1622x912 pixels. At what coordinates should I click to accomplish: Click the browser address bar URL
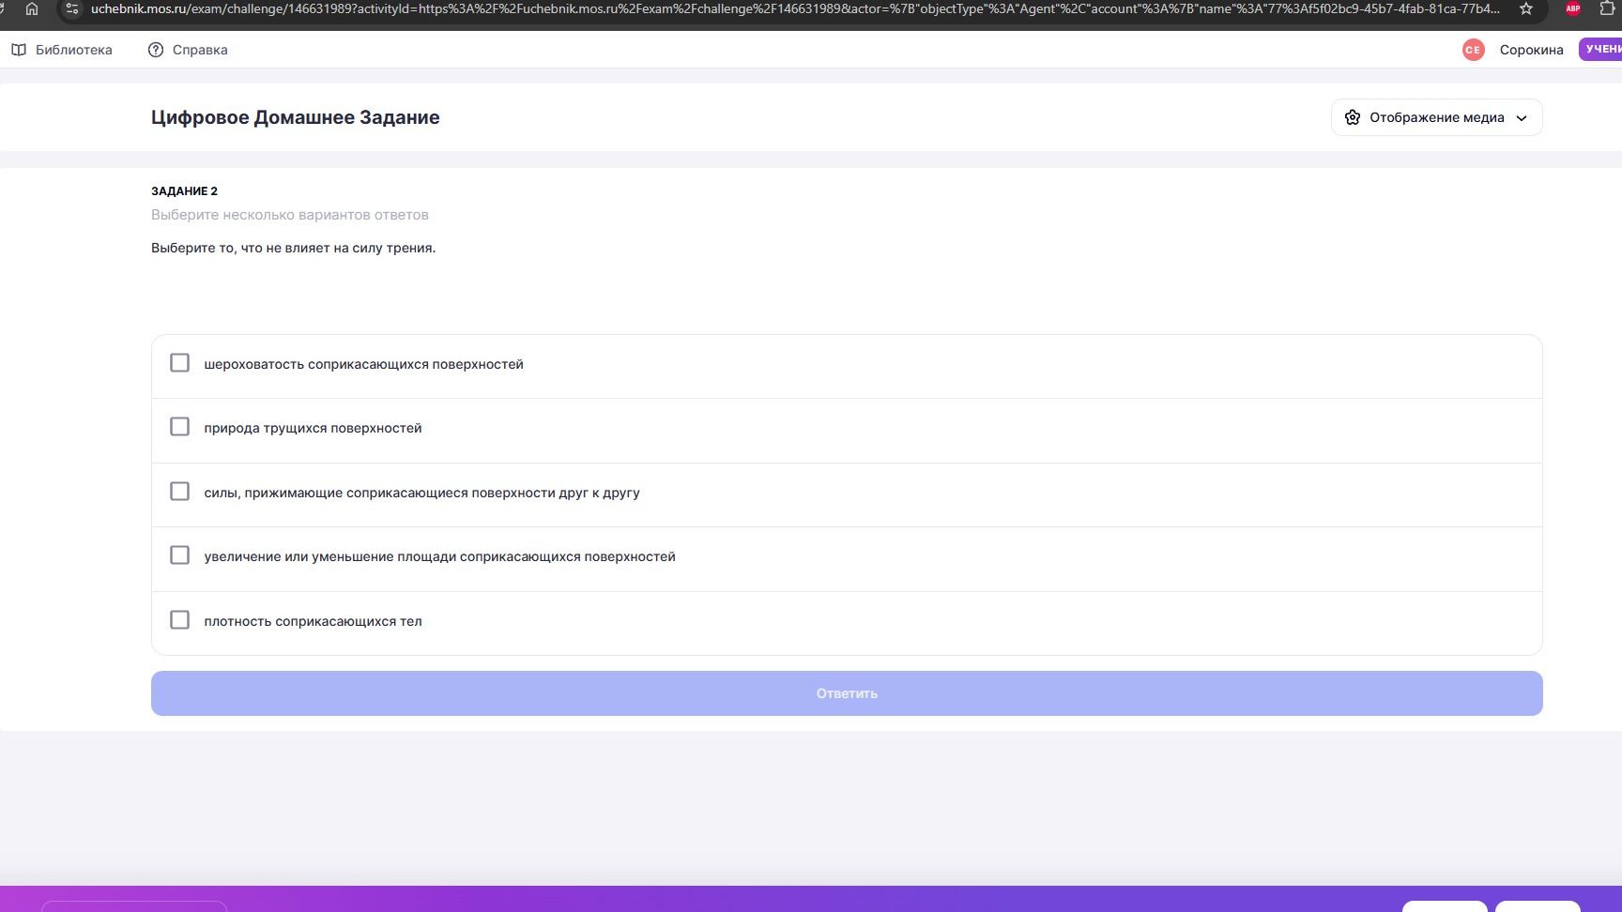click(794, 8)
